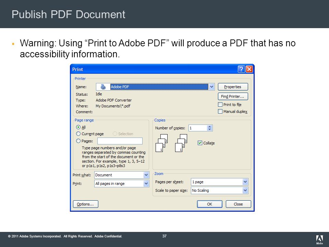Open the Scale to paper size dropdown
The width and height of the screenshot is (329, 247).
(245, 190)
